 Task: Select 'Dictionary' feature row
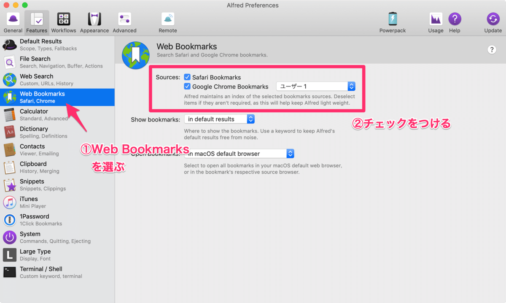[x=57, y=132]
